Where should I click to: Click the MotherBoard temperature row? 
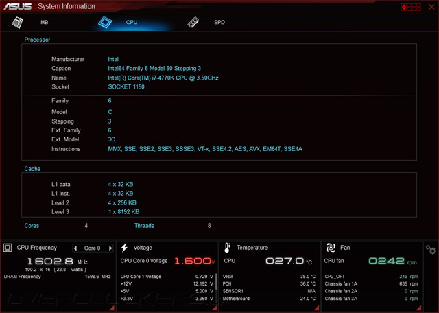coord(269,299)
